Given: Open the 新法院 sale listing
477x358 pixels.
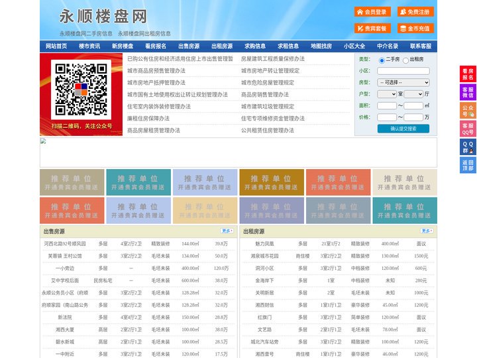Looking at the screenshot, I should (x=65, y=317).
